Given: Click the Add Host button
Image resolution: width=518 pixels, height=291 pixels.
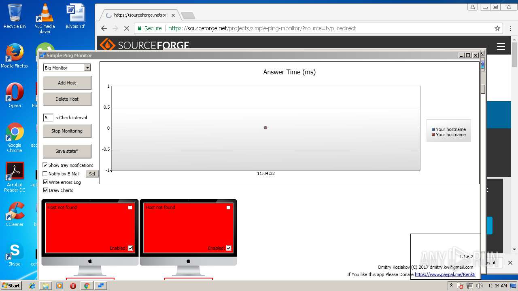Looking at the screenshot, I should [x=67, y=83].
